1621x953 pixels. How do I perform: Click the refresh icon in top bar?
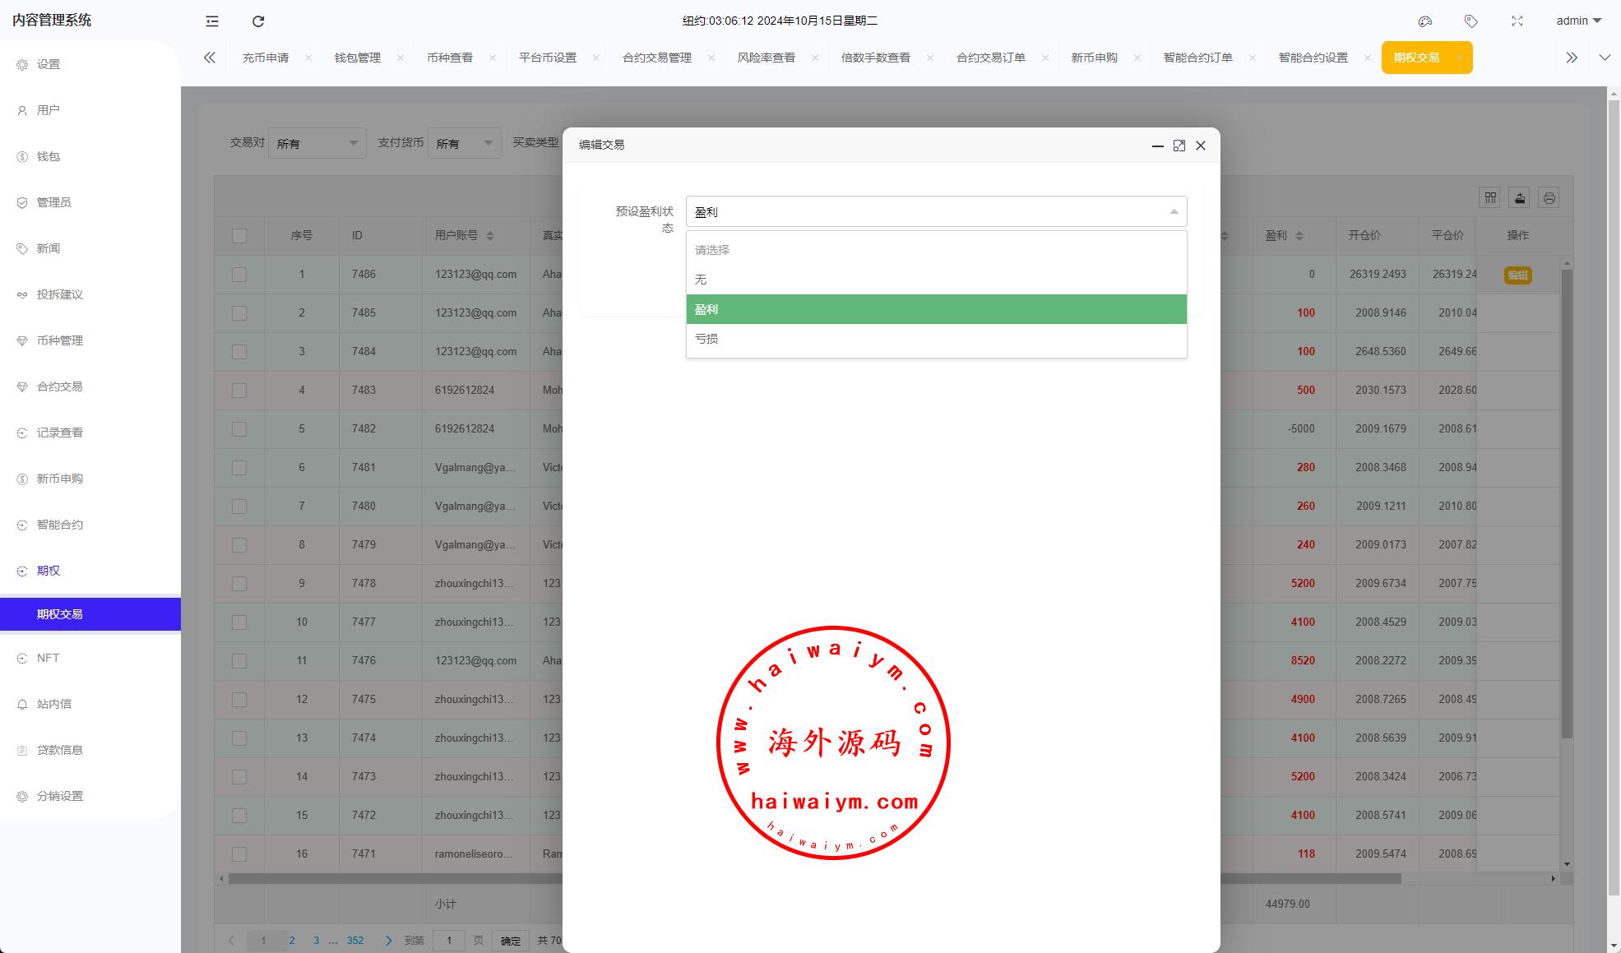(258, 21)
